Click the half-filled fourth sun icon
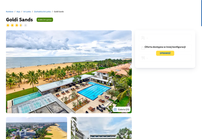 pos(21,25)
